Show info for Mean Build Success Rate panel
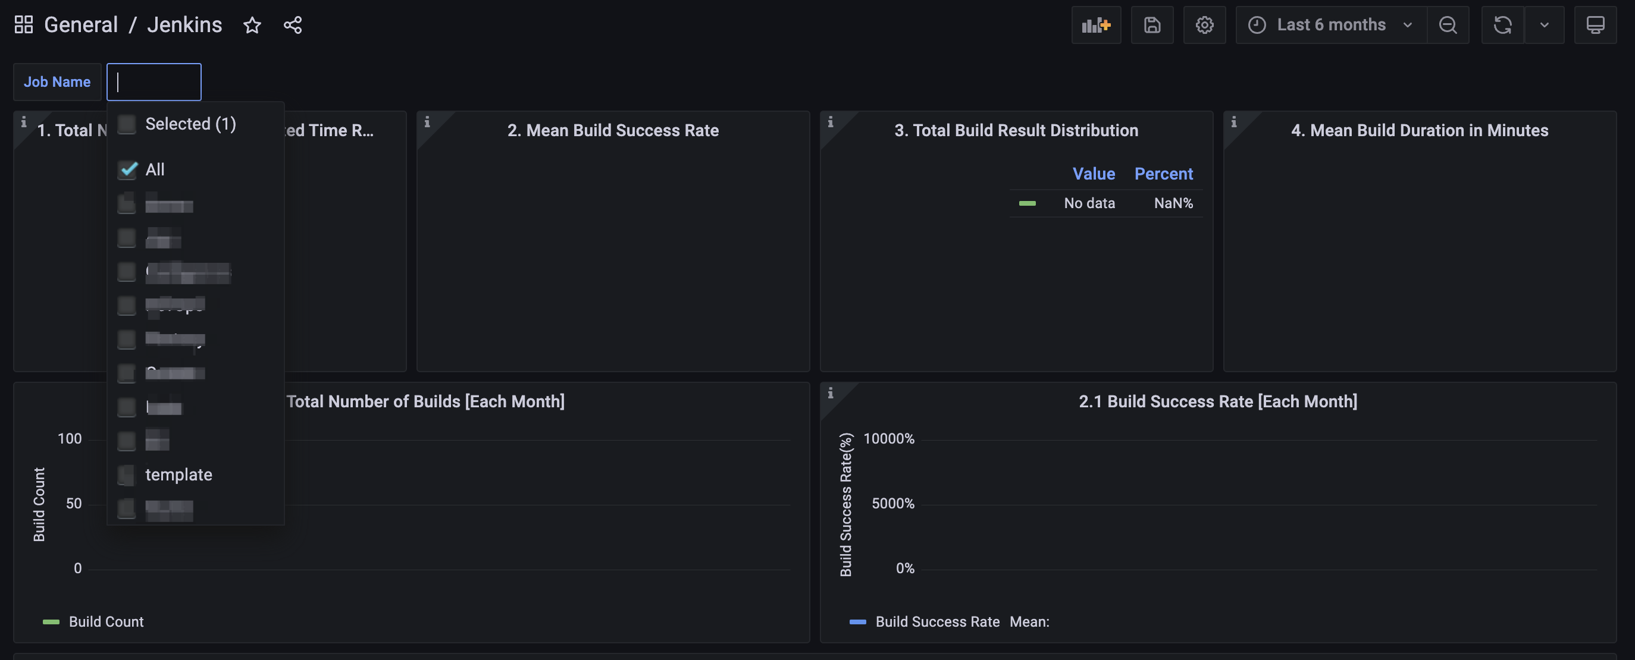Viewport: 1635px width, 660px height. (427, 122)
